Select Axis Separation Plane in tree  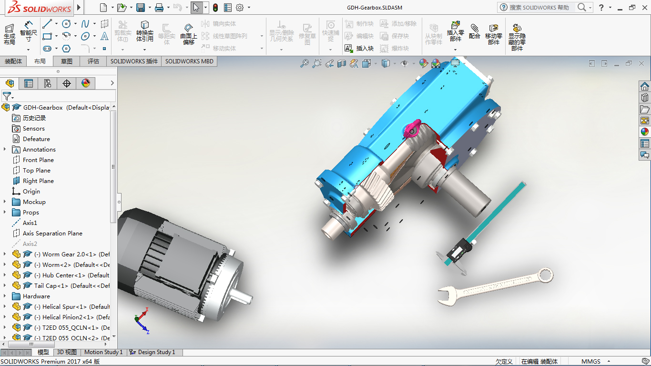point(52,233)
